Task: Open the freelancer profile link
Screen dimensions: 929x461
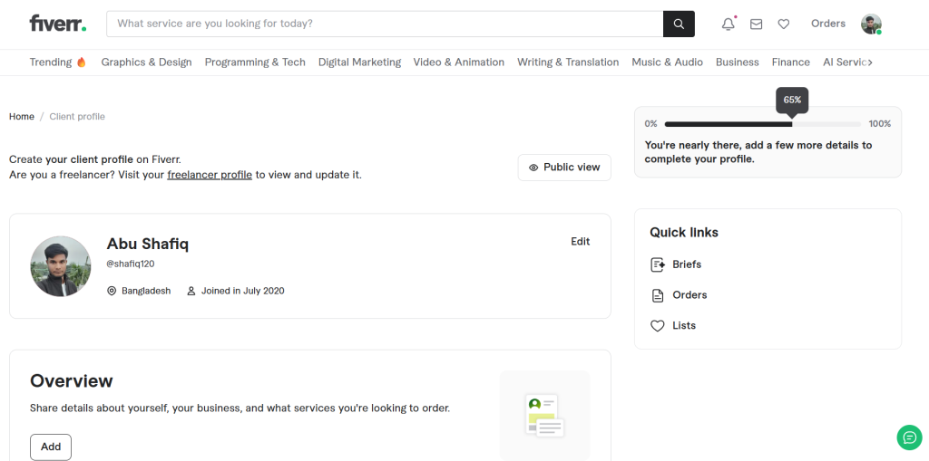Action: (210, 175)
